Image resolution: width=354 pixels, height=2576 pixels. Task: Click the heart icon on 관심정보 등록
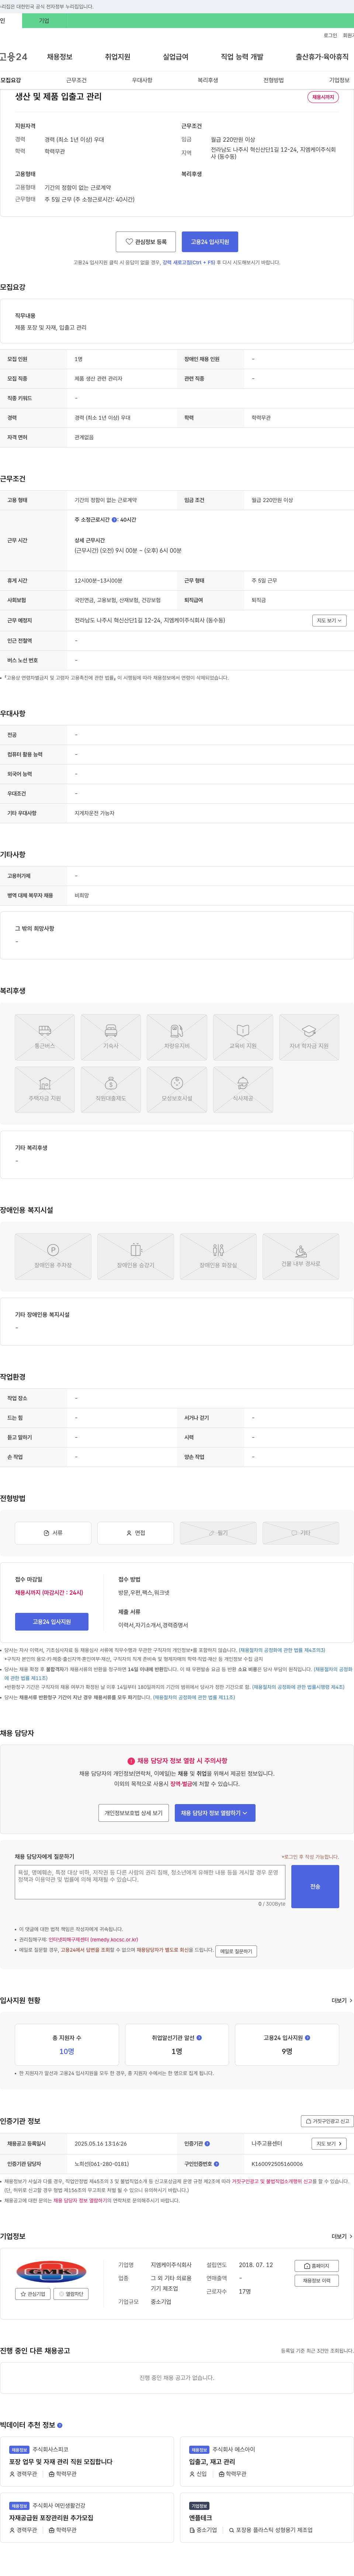pos(129,242)
